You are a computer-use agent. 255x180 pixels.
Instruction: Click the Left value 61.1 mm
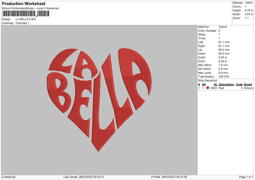pyautogui.click(x=224, y=42)
